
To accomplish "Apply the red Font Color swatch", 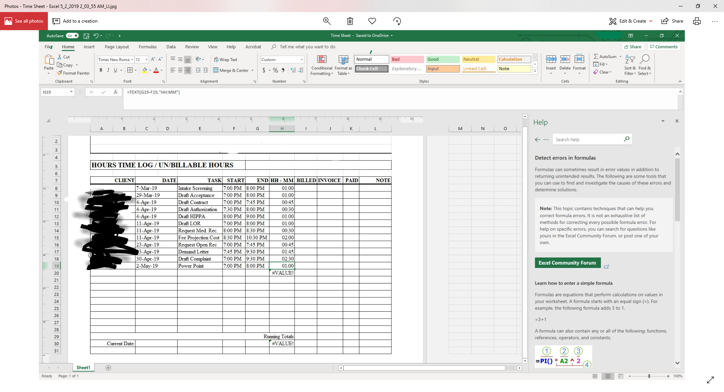I will 156,70.
